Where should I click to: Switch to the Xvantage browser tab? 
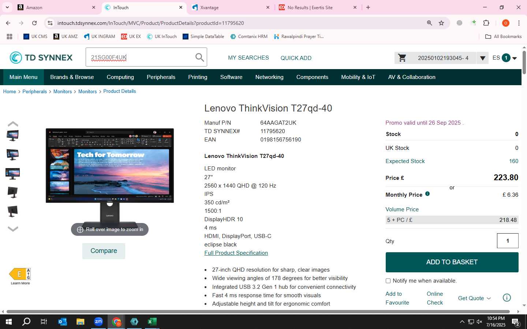[x=231, y=7]
